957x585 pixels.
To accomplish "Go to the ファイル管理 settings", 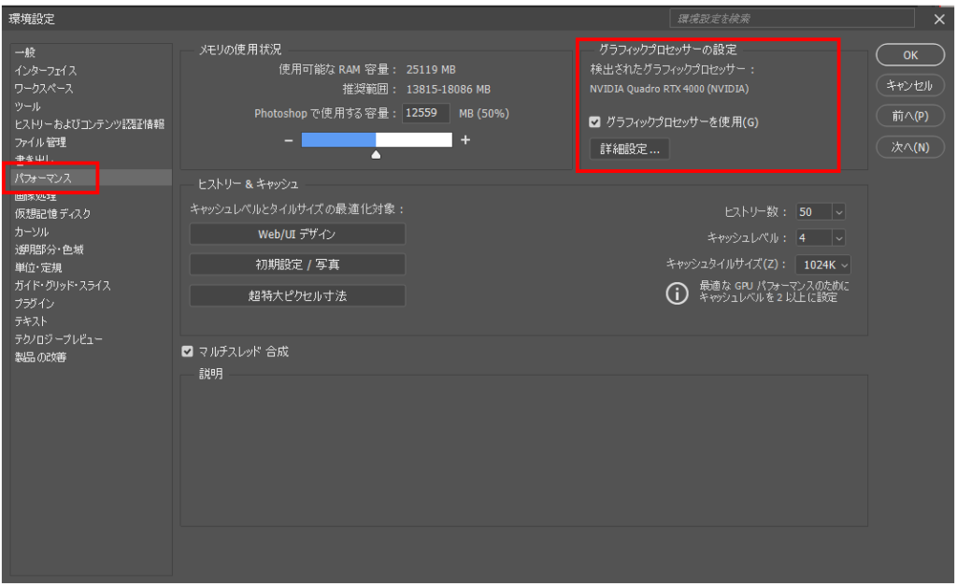I will pyautogui.click(x=41, y=142).
